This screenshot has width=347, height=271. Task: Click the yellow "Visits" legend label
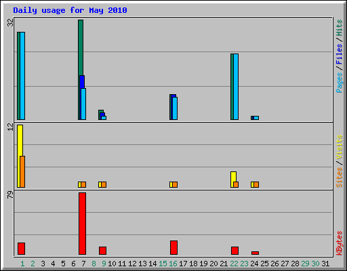pyautogui.click(x=339, y=147)
